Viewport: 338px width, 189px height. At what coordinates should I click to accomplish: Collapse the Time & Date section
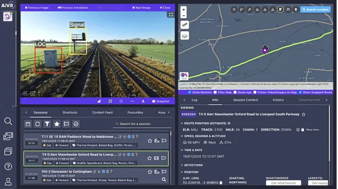pos(182,150)
